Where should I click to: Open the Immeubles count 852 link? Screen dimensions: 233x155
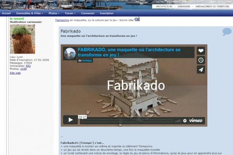coord(28,66)
